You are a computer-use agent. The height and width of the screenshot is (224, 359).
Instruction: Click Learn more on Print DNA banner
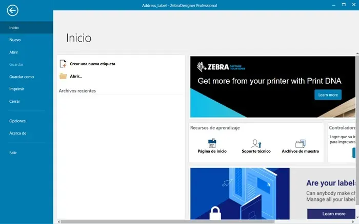[x=328, y=95]
